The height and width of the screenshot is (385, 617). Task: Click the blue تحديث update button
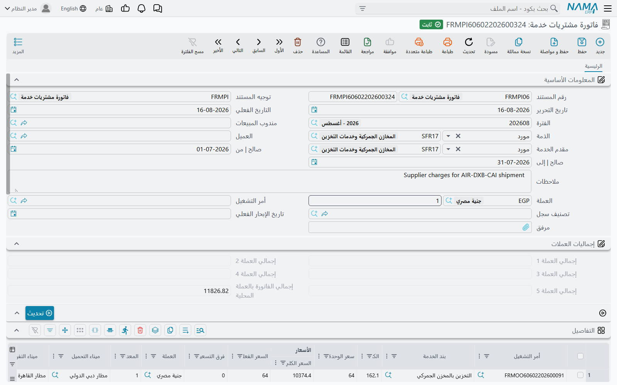pyautogui.click(x=40, y=313)
